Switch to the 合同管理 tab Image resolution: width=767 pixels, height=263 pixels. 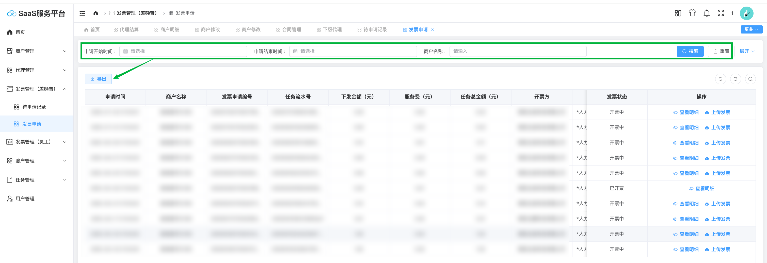pos(289,29)
